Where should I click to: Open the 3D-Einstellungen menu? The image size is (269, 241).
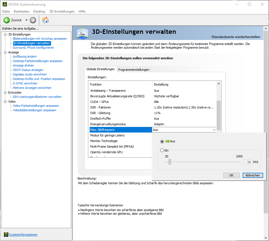[62, 11]
